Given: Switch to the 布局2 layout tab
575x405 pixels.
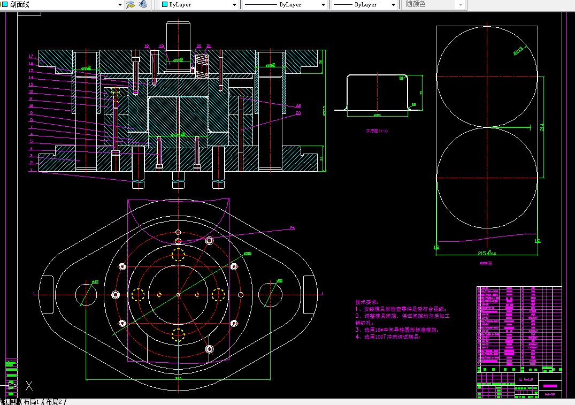Looking at the screenshot, I should tap(54, 402).
